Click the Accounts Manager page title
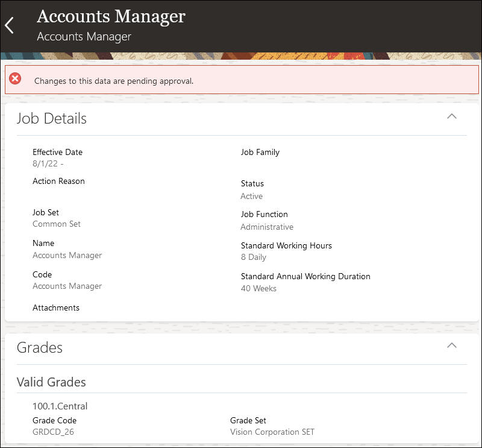 coord(111,16)
